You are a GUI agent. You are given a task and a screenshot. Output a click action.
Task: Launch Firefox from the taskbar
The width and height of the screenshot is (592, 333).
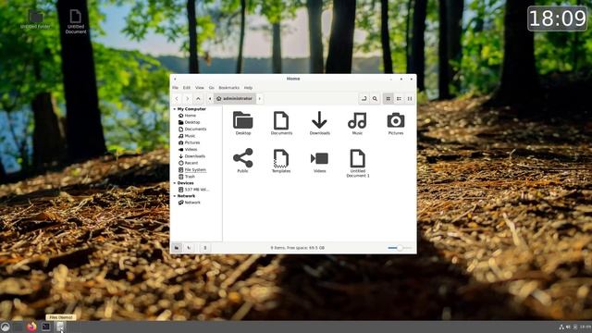(31, 327)
